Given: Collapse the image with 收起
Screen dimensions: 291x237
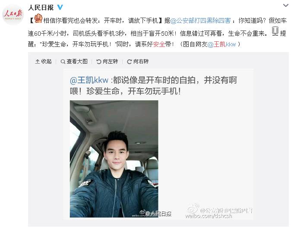Looking at the screenshot, I should point(43,62).
